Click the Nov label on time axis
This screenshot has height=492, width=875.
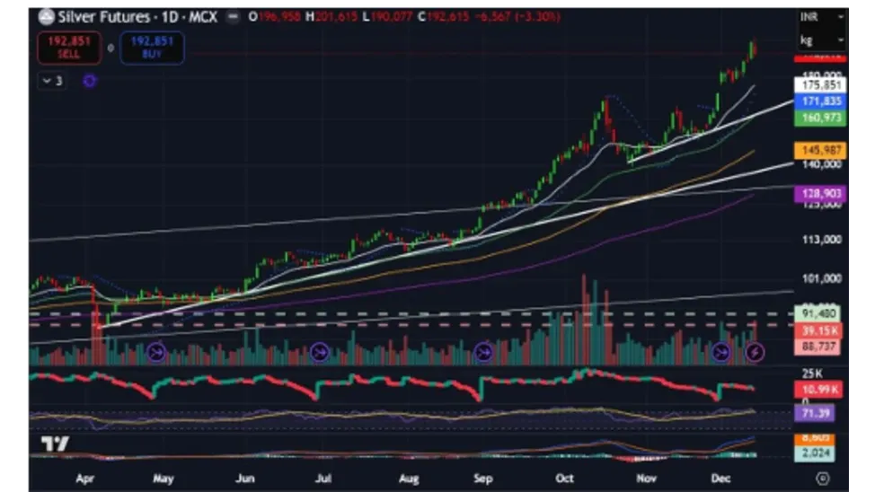coord(646,479)
